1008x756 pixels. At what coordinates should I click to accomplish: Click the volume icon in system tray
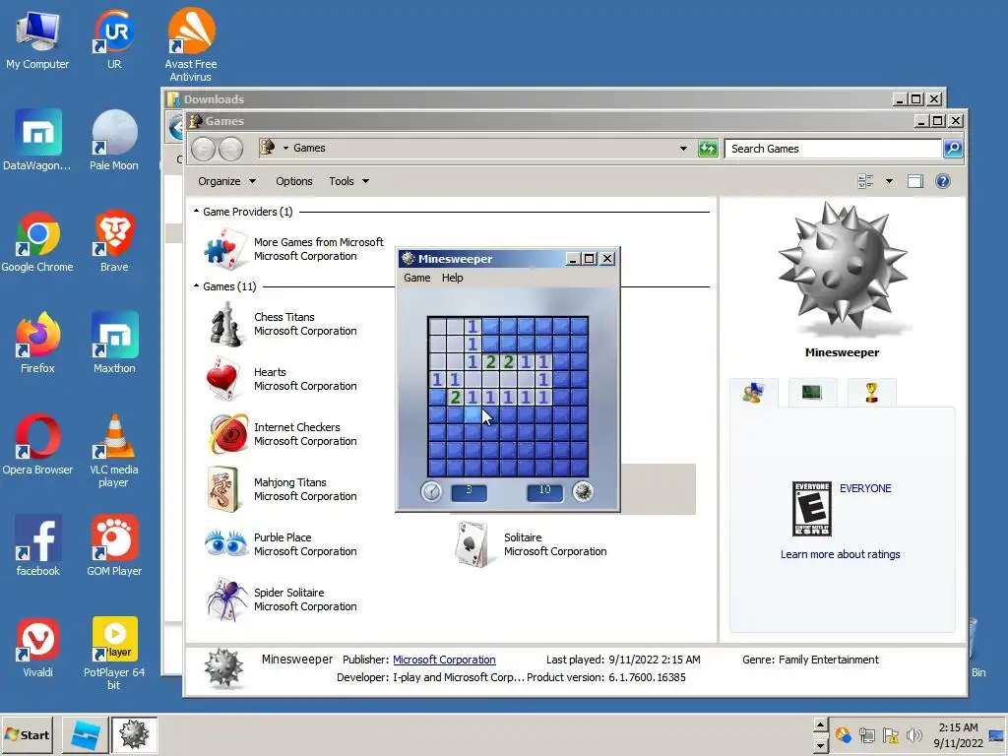pos(914,734)
